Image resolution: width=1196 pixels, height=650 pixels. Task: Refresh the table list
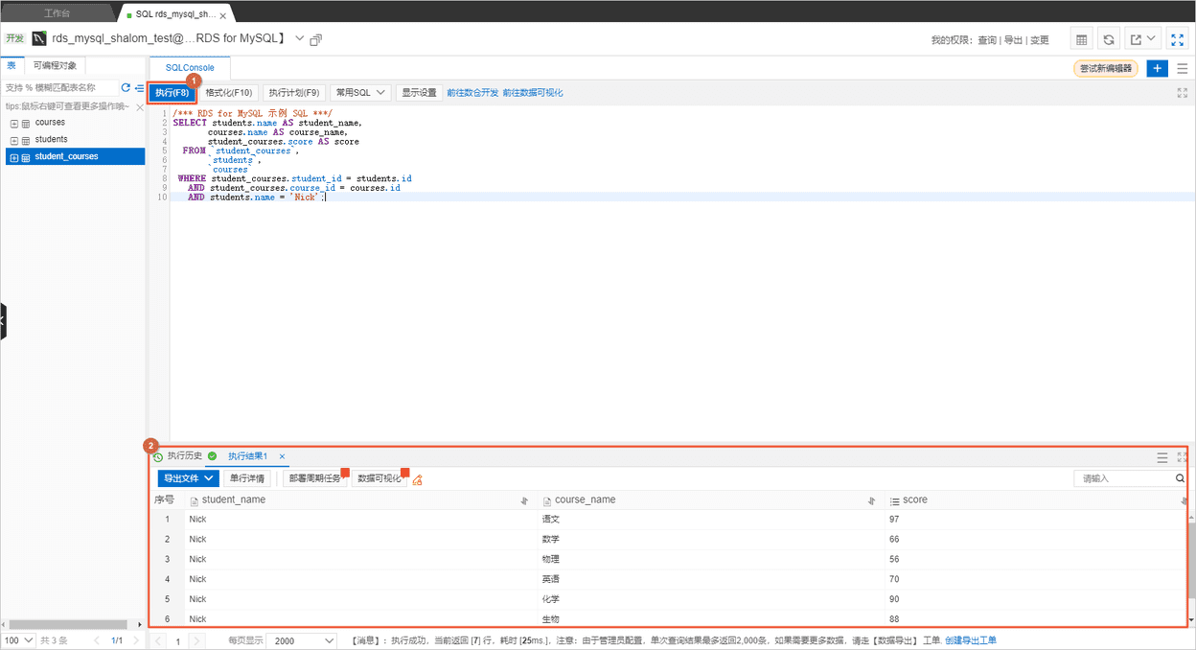(x=126, y=87)
